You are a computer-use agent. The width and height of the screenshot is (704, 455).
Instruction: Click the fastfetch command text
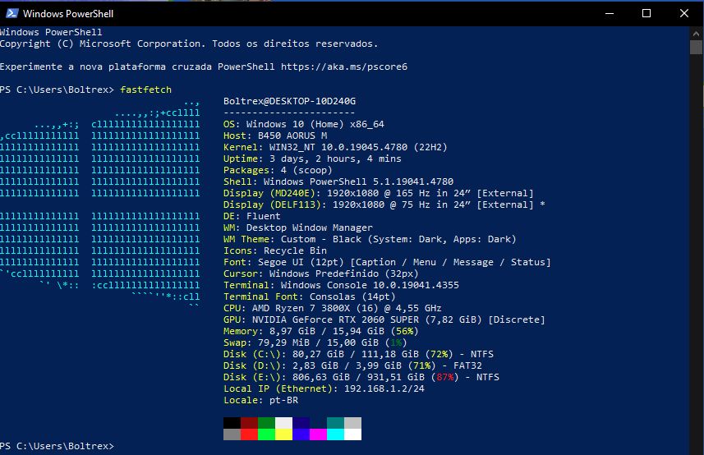[146, 90]
